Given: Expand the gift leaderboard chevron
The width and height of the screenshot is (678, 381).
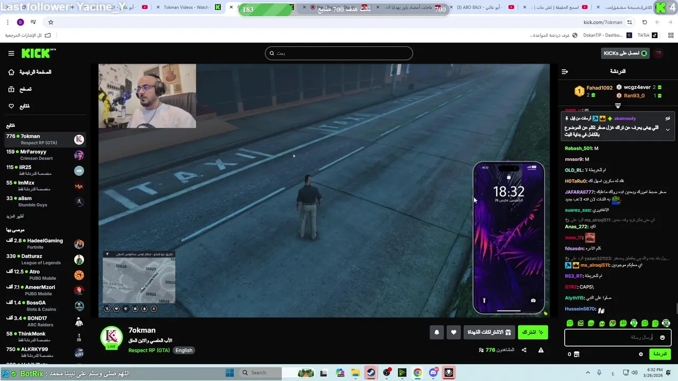Looking at the screenshot, I should [x=618, y=106].
